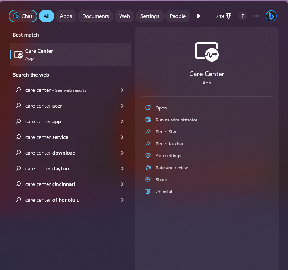Click the small Care Center app icon in results
Image resolution: width=288 pixels, height=270 pixels.
(x=18, y=55)
